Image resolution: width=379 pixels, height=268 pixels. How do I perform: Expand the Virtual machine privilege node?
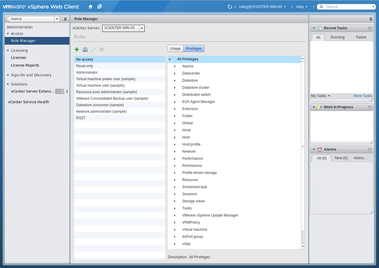175,230
